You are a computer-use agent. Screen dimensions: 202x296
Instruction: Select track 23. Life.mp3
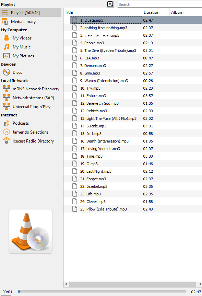[133, 194]
